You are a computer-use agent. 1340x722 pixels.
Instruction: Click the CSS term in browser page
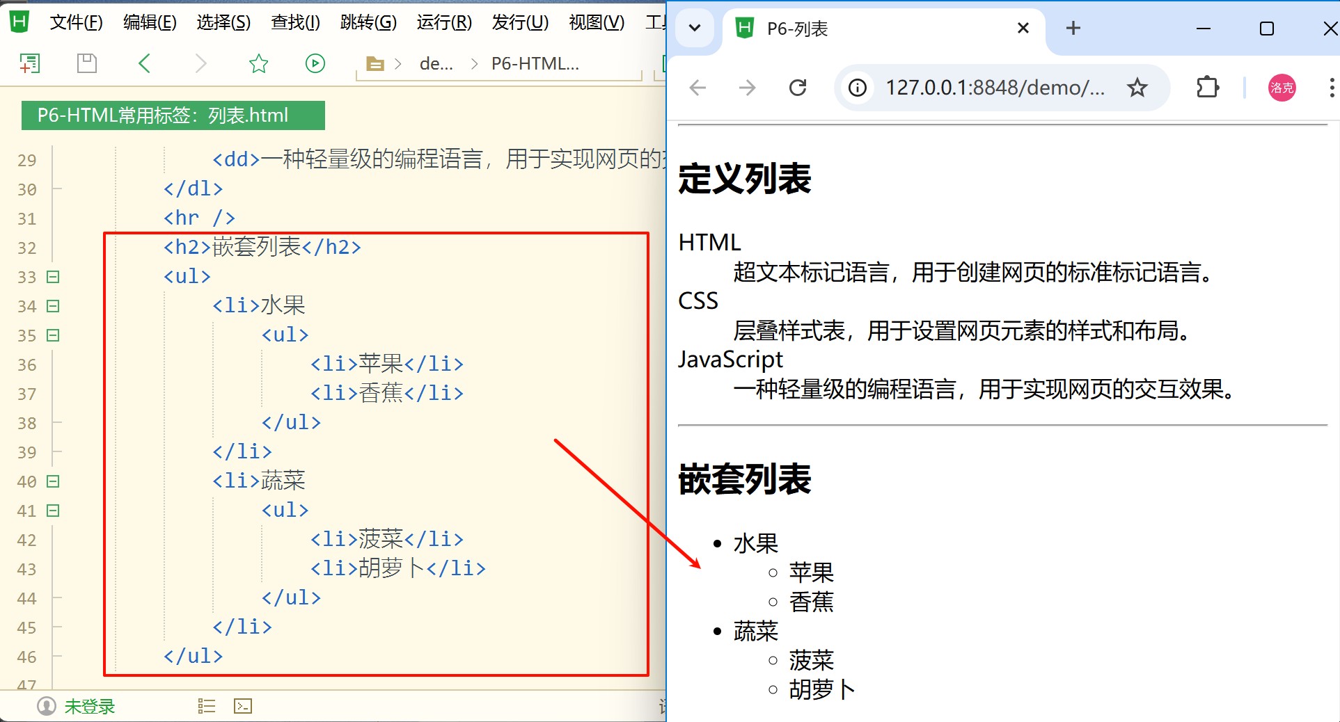pos(698,300)
